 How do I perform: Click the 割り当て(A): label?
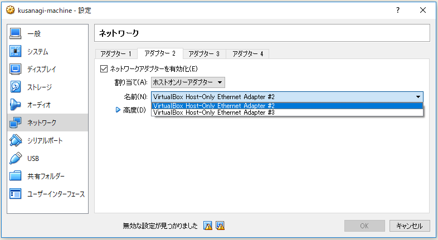(131, 82)
